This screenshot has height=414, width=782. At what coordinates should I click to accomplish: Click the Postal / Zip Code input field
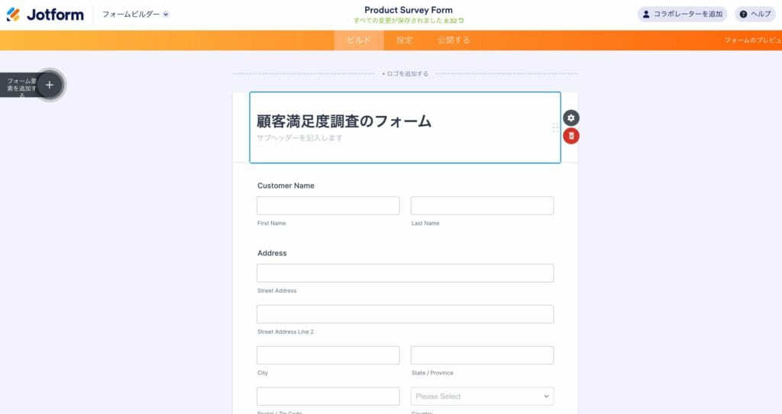coord(328,396)
